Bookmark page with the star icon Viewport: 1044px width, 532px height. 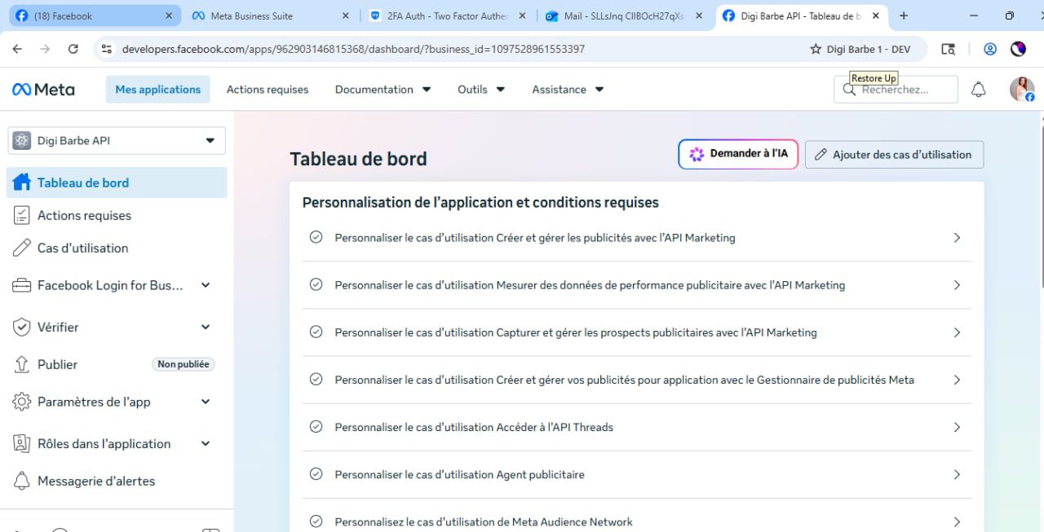(816, 49)
